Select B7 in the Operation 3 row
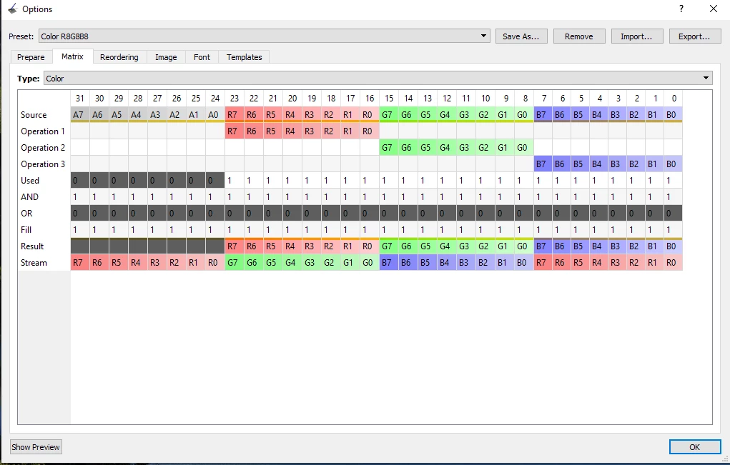The height and width of the screenshot is (465, 730). tap(543, 164)
